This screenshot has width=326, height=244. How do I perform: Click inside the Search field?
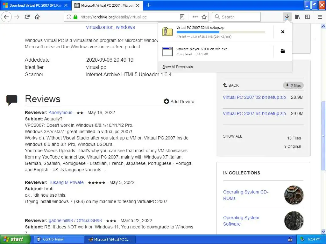[236, 17]
